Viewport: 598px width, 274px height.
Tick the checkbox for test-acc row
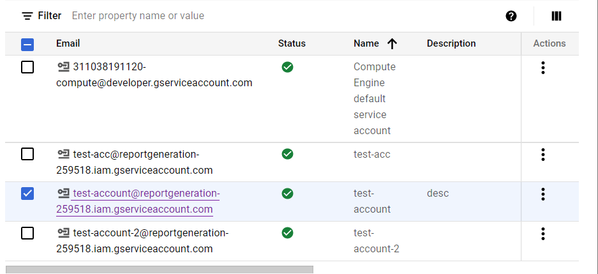coord(27,154)
